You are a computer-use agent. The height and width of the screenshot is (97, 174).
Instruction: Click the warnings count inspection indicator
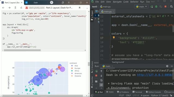coord(159,16)
